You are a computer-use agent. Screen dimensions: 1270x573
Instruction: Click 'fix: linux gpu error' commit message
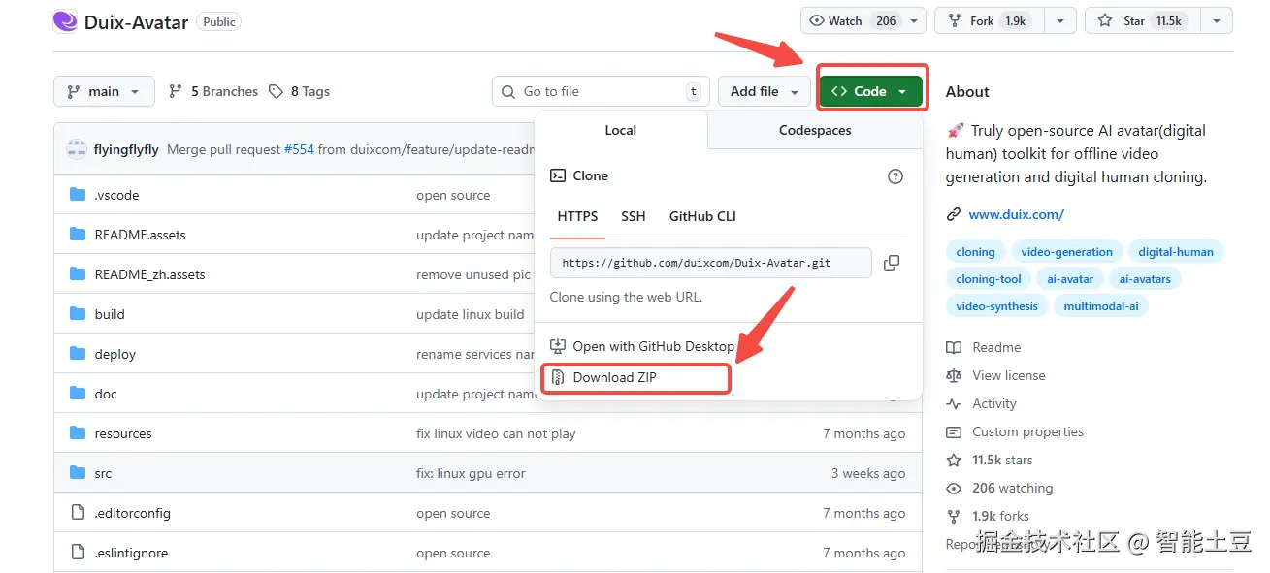point(471,473)
